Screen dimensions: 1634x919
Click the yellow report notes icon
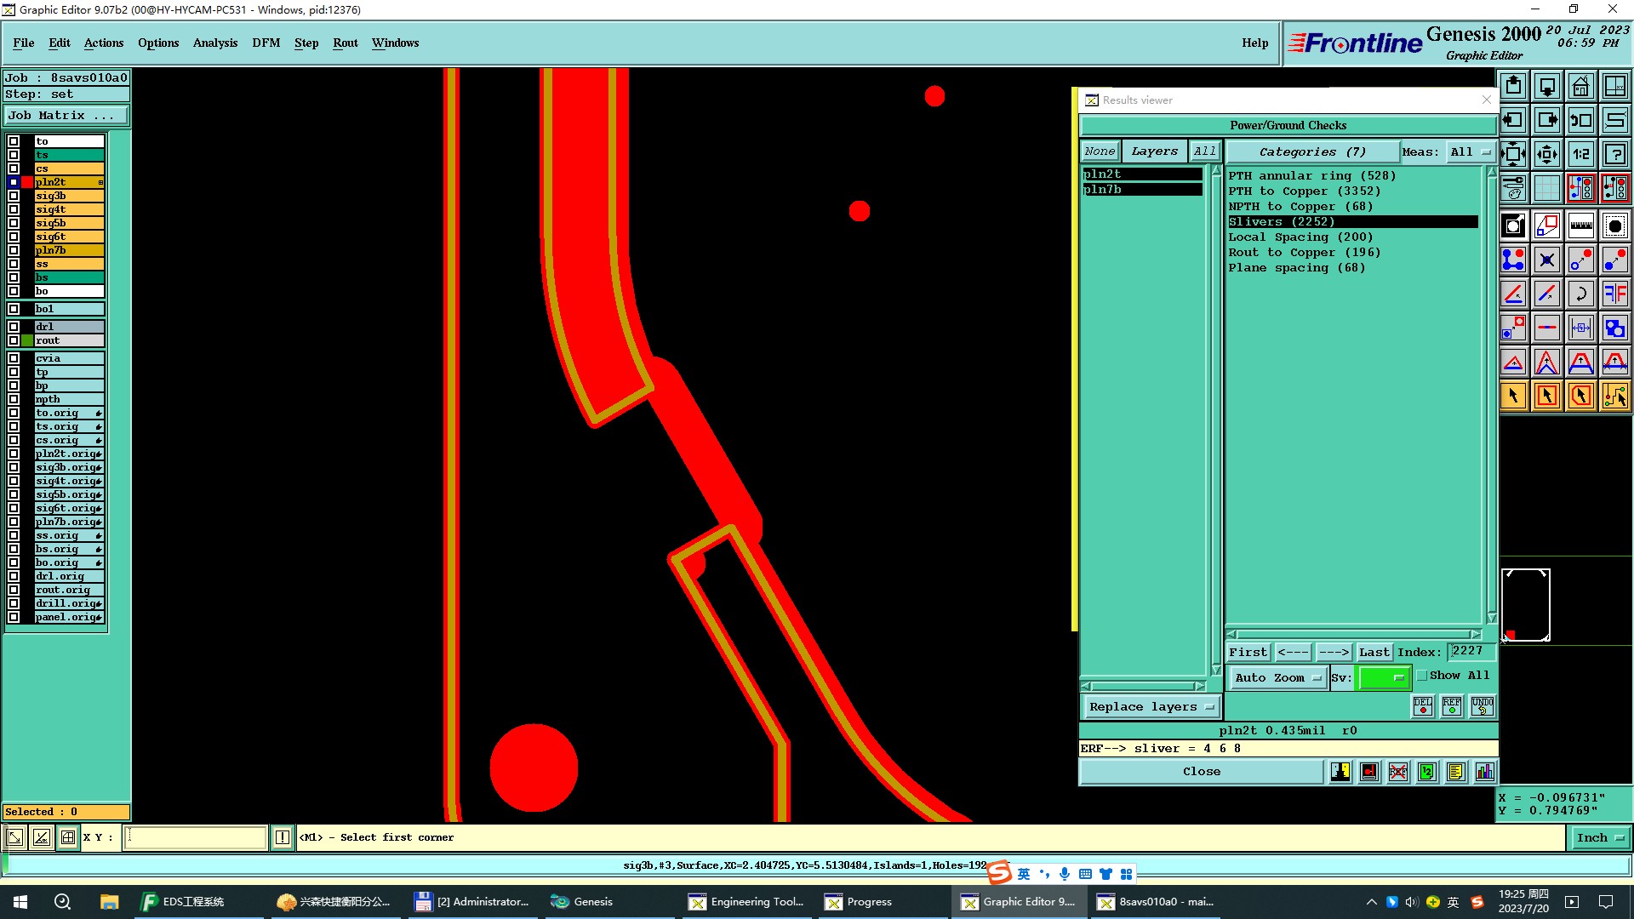(1455, 772)
